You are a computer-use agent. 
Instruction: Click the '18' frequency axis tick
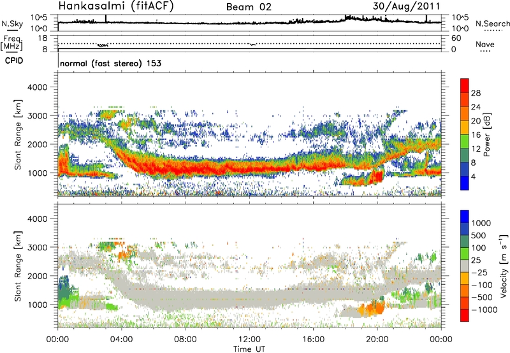click(43, 38)
